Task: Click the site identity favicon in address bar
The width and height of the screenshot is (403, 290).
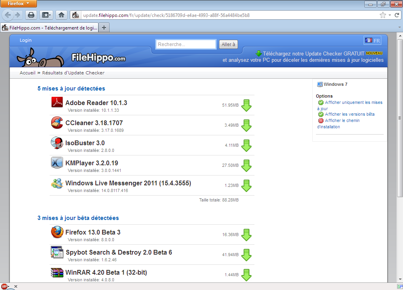Action: [76, 15]
